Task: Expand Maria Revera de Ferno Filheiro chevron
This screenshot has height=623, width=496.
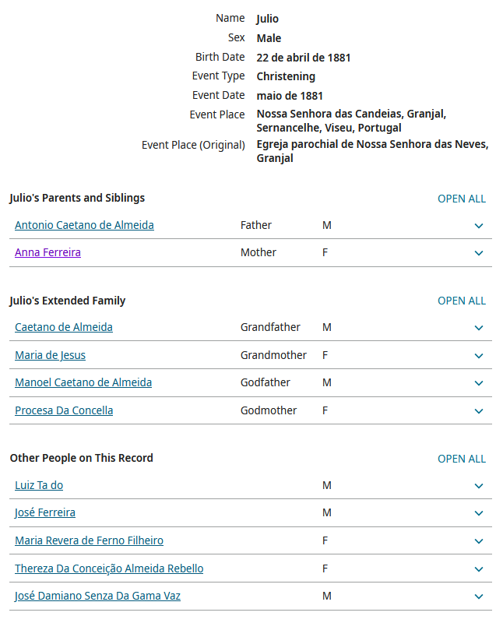Action: (x=479, y=541)
